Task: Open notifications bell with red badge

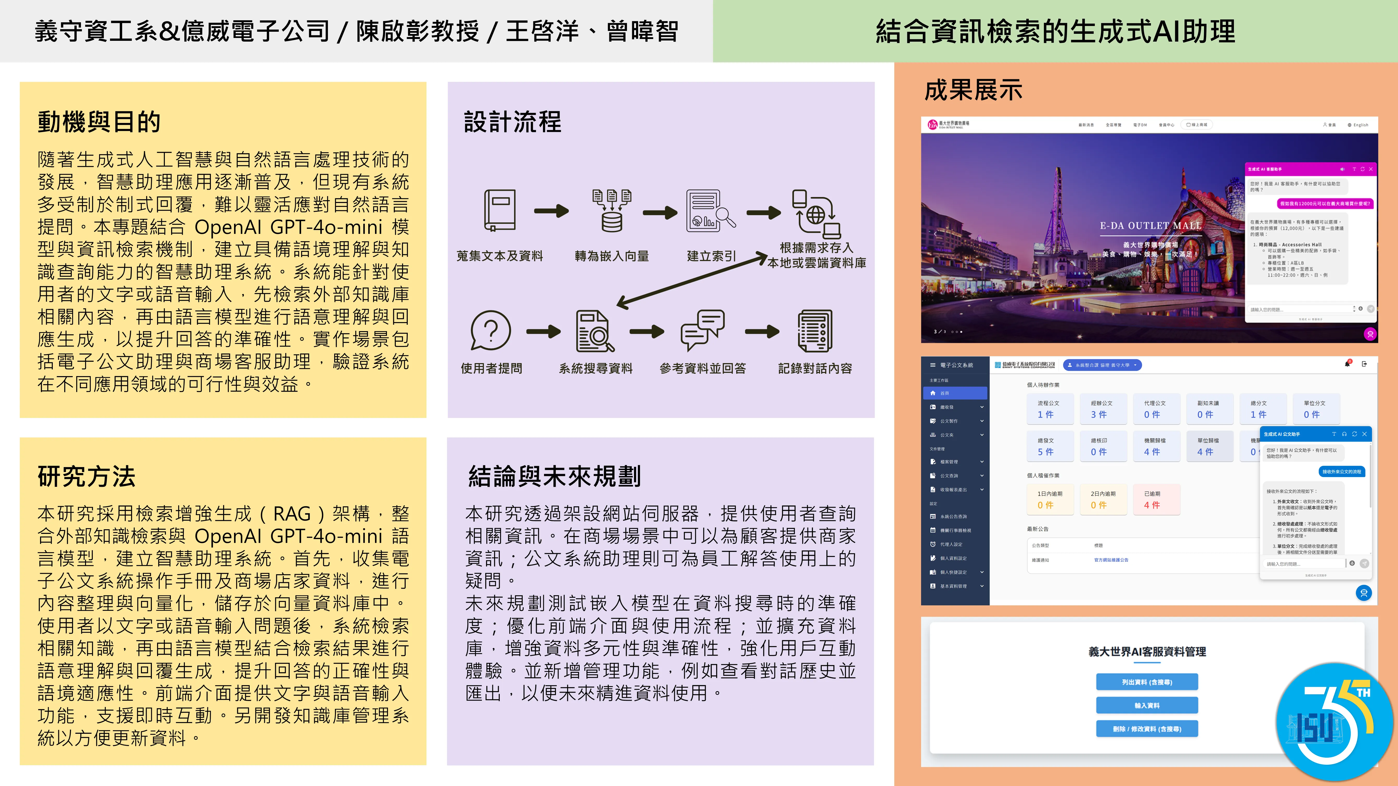Action: [1348, 364]
